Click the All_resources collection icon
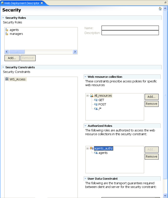168x198 pixels. pyautogui.click(x=92, y=95)
